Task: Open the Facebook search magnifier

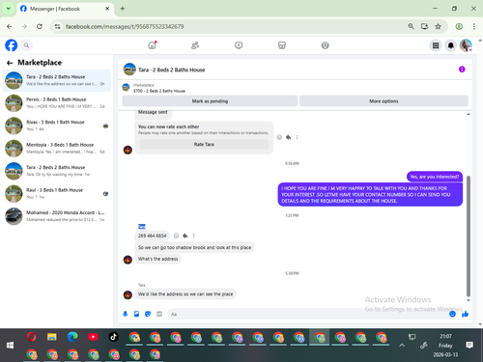Action: (x=26, y=45)
